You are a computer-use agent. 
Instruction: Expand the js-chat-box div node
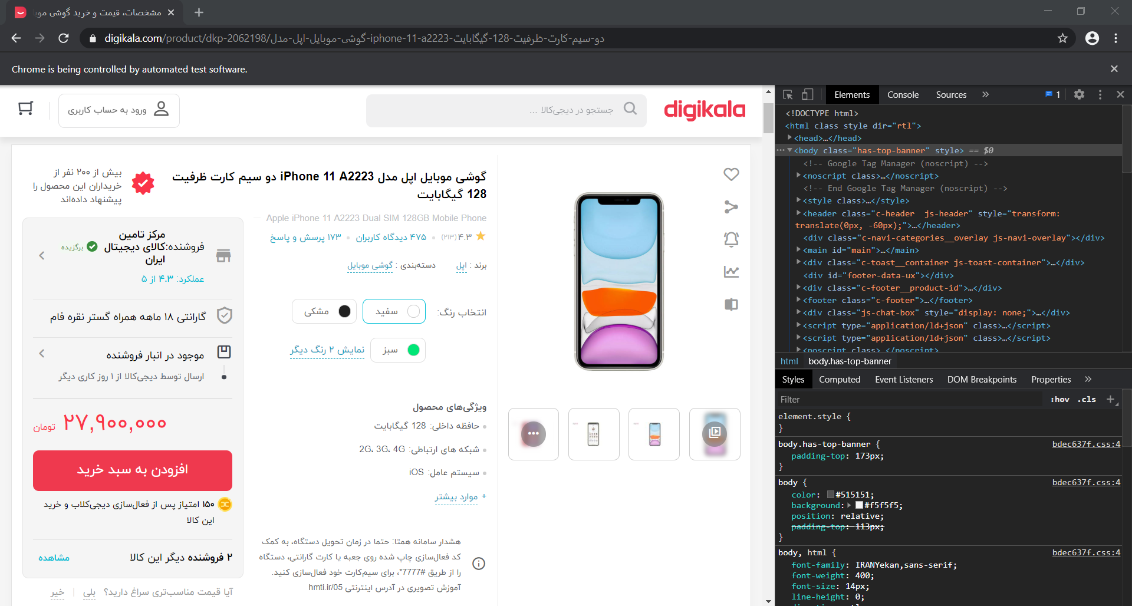(x=798, y=312)
